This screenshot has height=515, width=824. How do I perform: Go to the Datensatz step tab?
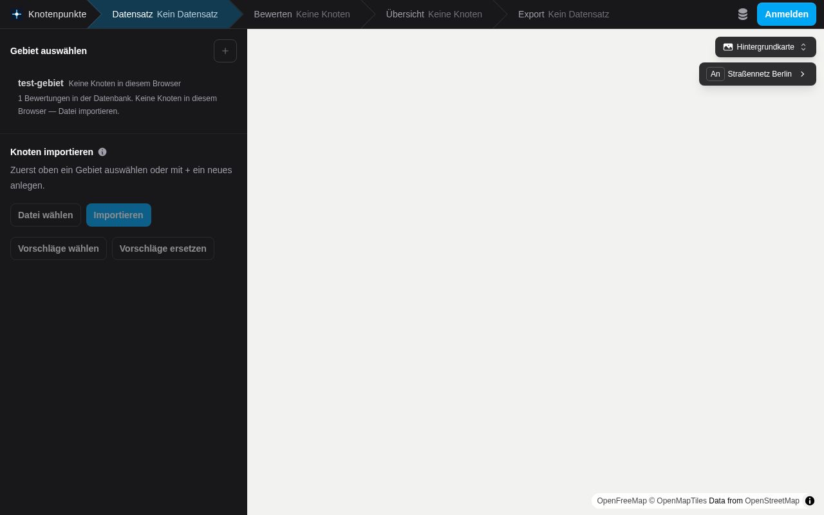(x=165, y=14)
